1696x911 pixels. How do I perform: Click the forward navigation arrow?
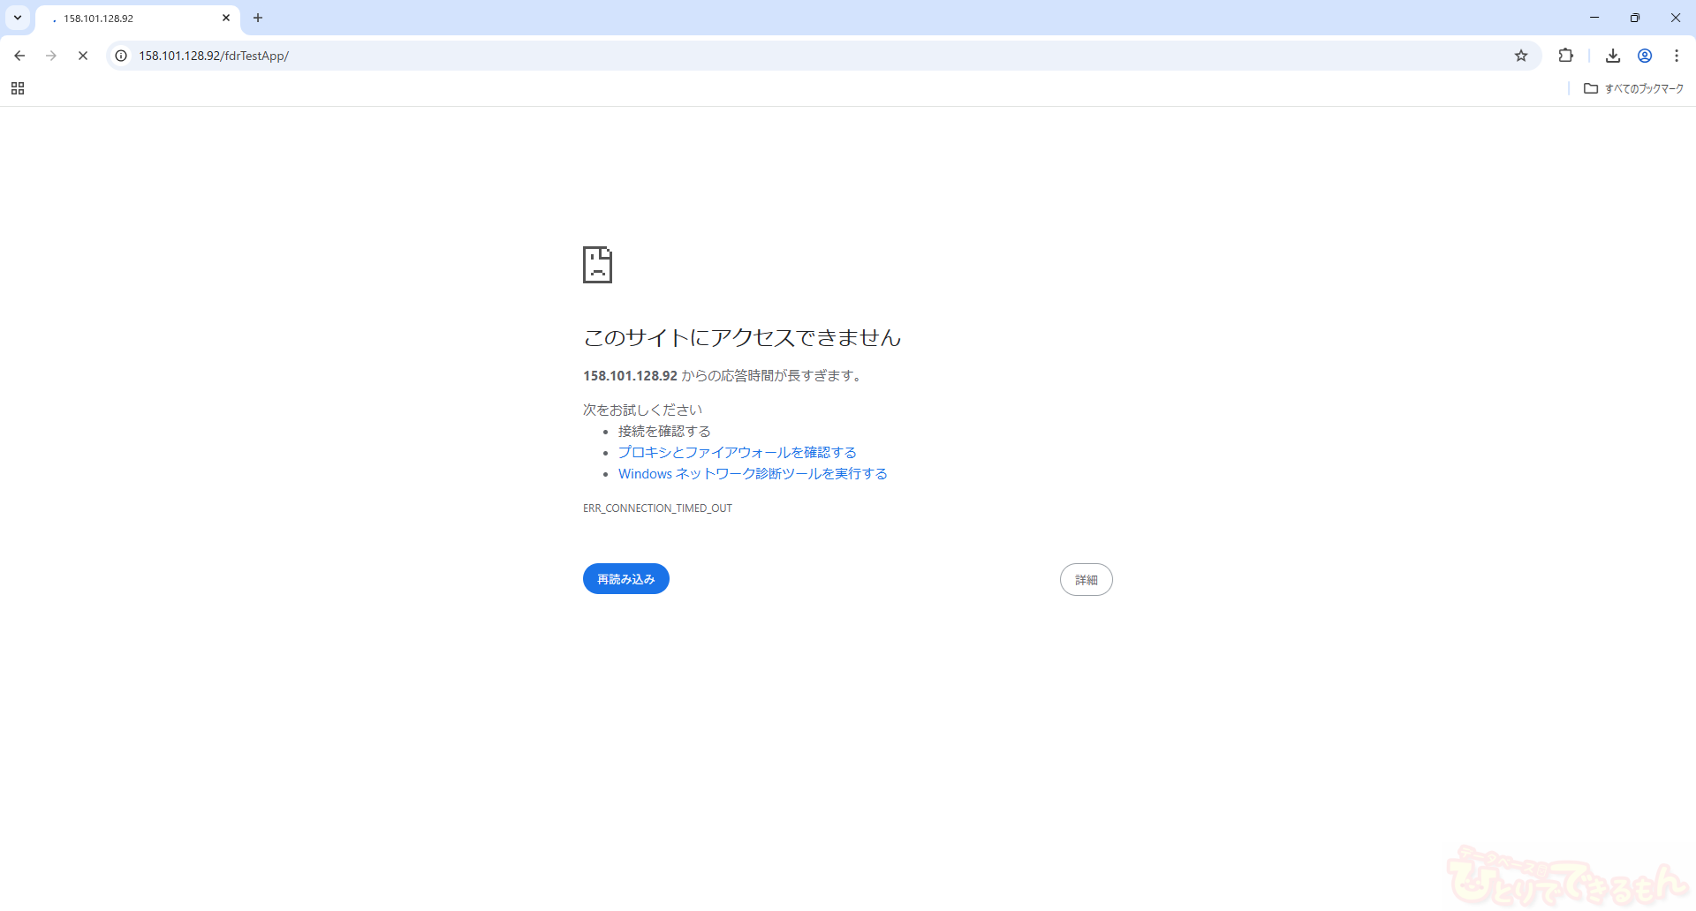(51, 56)
